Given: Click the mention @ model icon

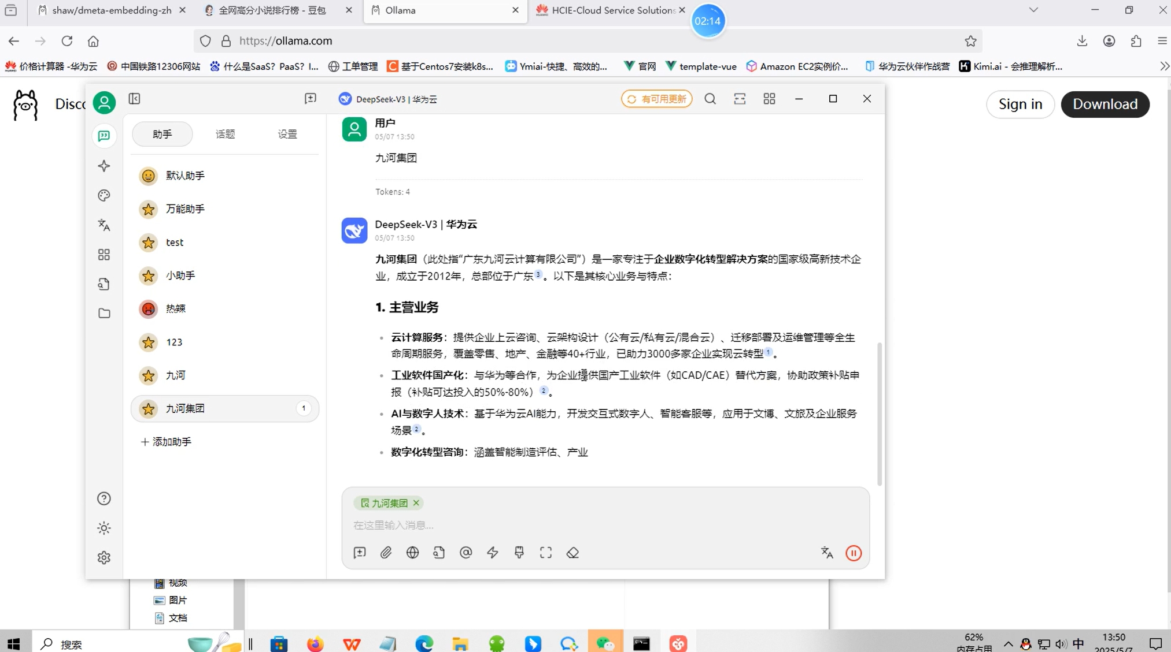Looking at the screenshot, I should coord(466,553).
